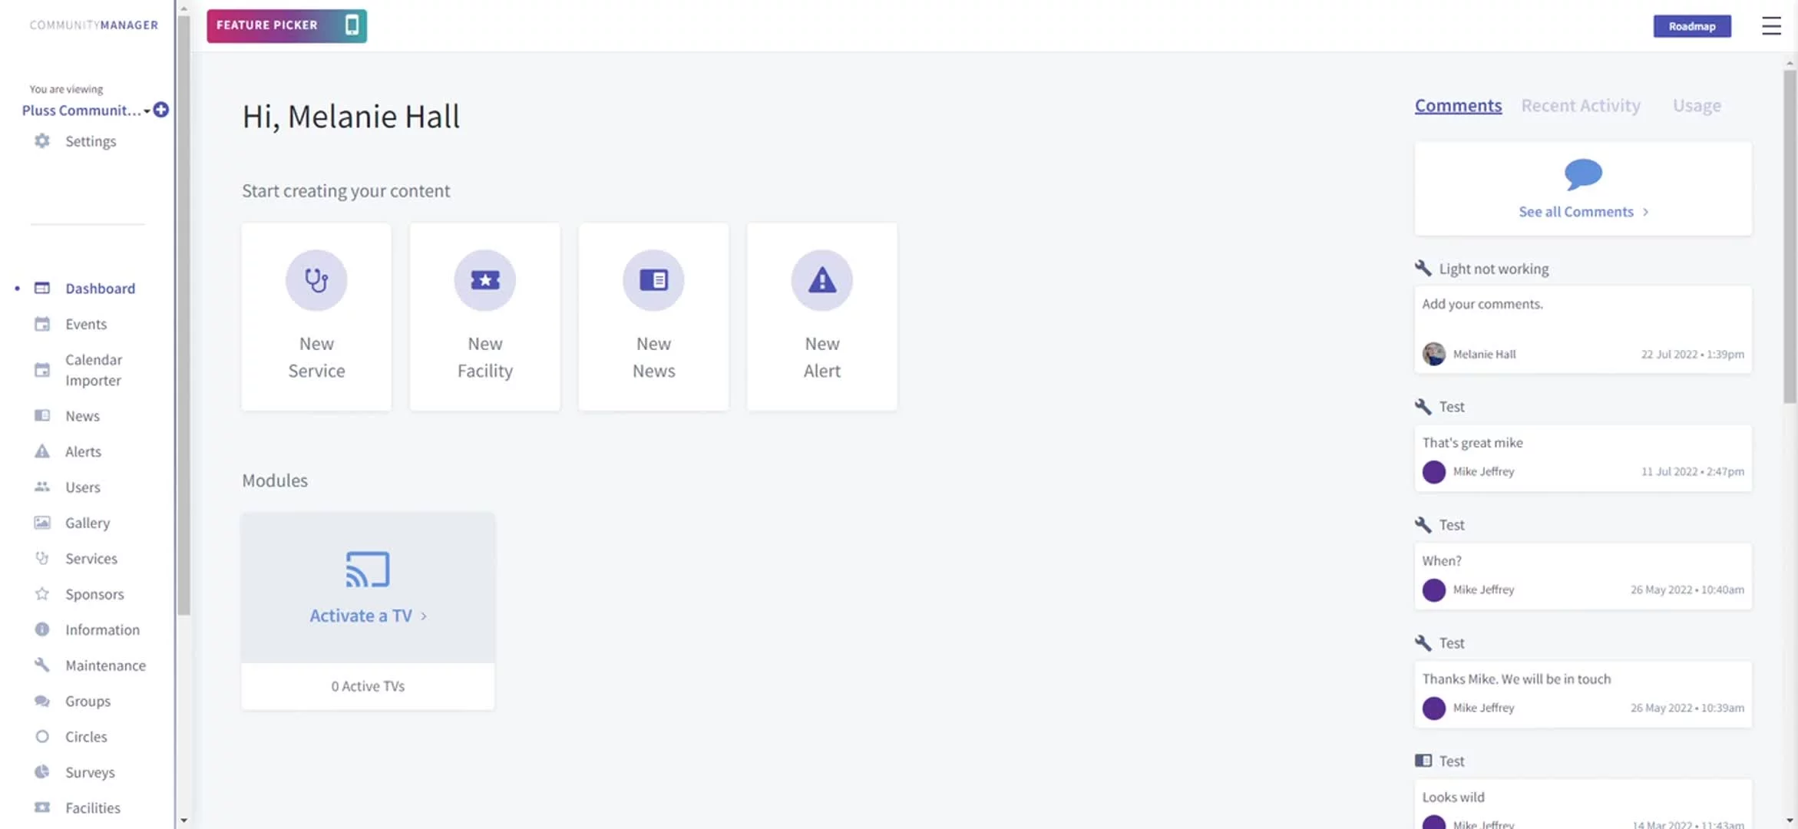Open the hamburger menu at top right
Image resolution: width=1798 pixels, height=829 pixels.
click(1770, 26)
